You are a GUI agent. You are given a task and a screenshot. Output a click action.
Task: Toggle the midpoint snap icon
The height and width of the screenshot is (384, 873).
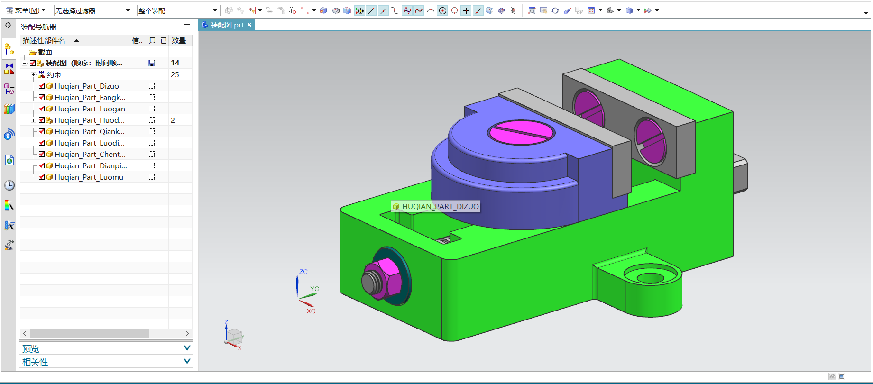tap(383, 10)
